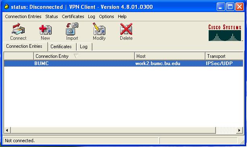
Task: Click the Connect toolbar icon
Action: click(x=18, y=32)
